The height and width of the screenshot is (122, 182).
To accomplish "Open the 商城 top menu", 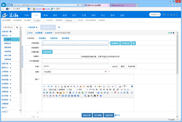I will click(x=46, y=15).
